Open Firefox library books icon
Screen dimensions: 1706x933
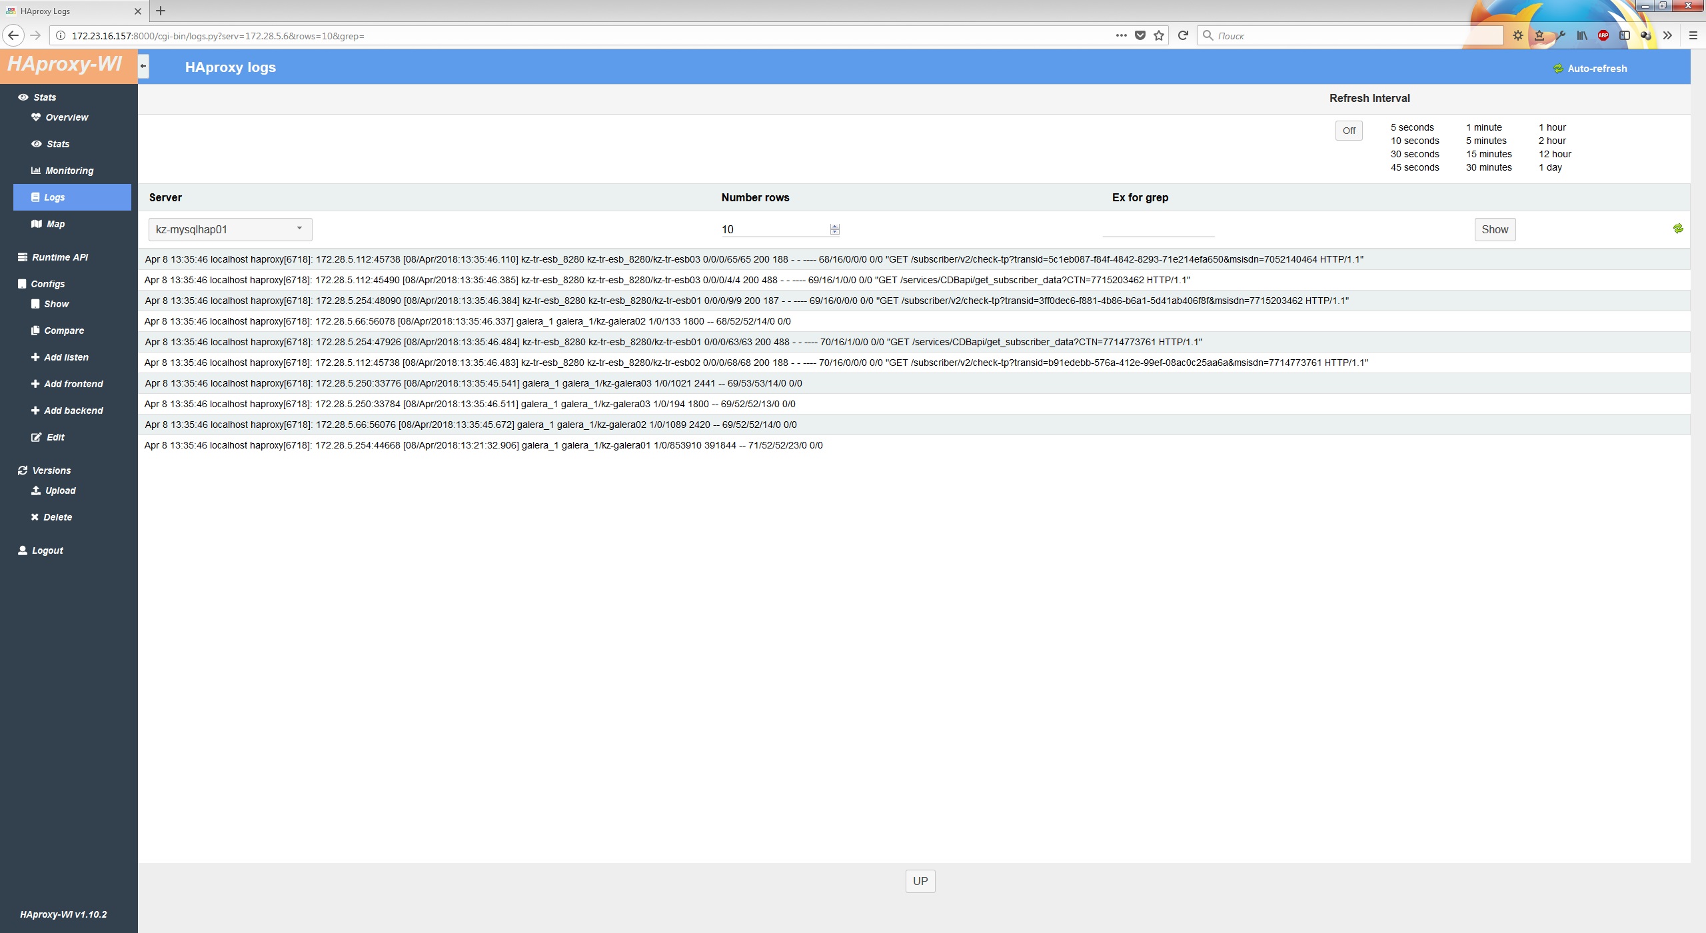1582,35
